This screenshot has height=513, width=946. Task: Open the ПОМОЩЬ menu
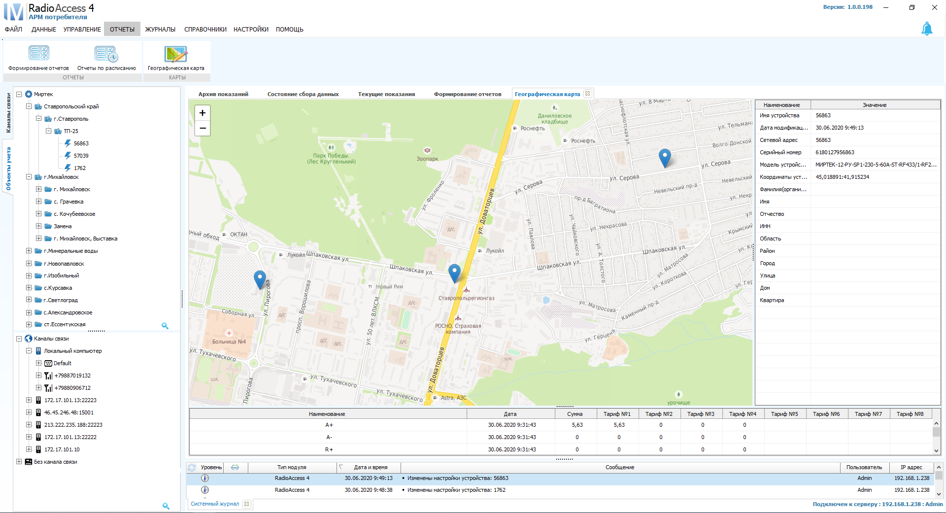(x=290, y=29)
